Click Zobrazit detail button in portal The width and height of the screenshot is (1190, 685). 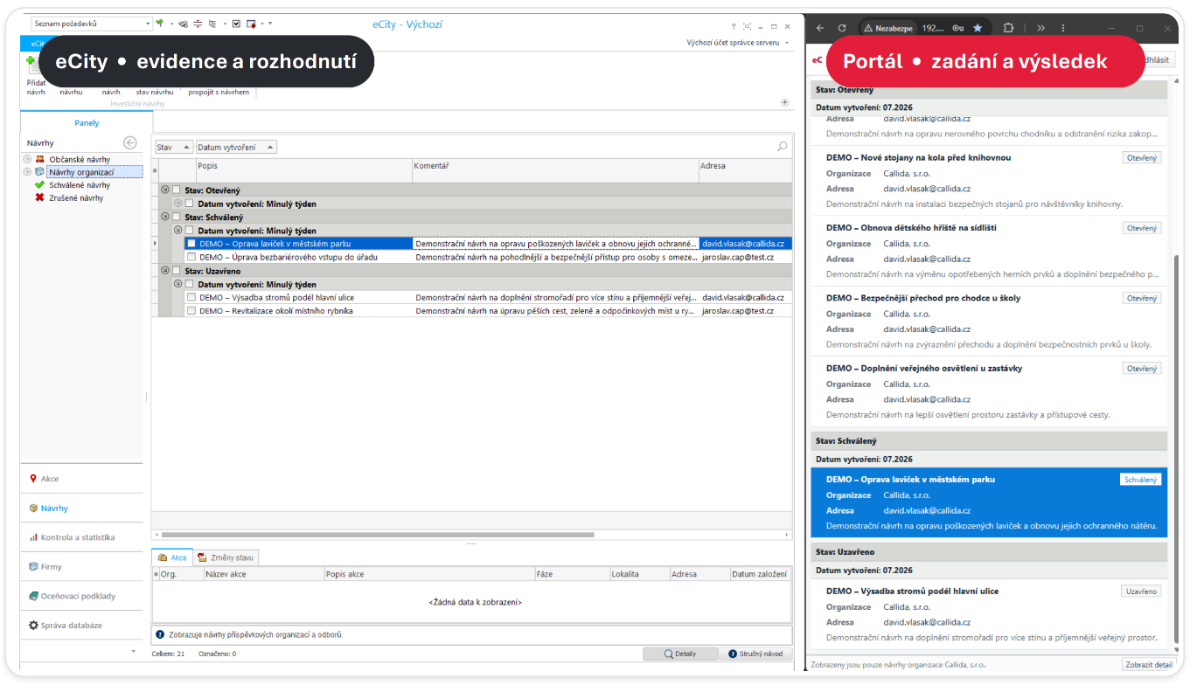[1148, 665]
